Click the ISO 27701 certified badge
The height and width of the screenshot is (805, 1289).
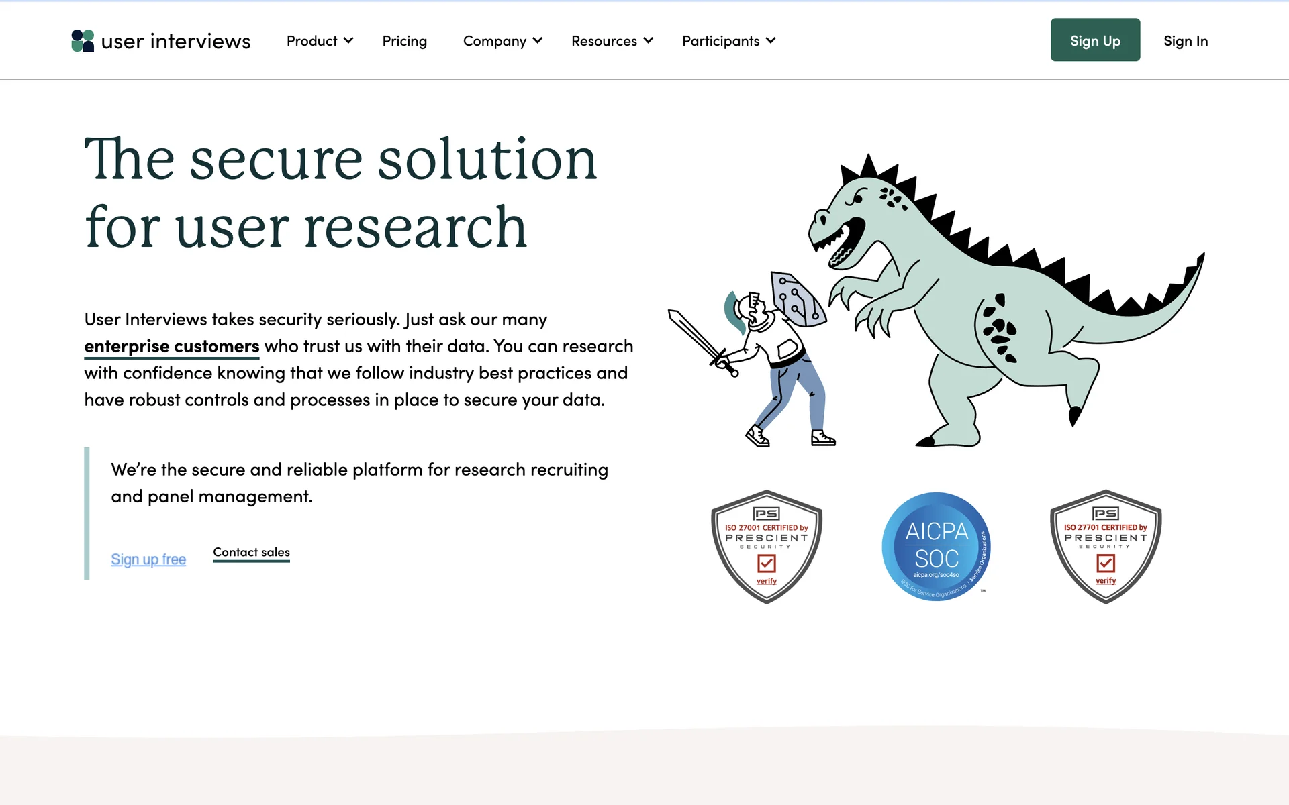pyautogui.click(x=1105, y=546)
